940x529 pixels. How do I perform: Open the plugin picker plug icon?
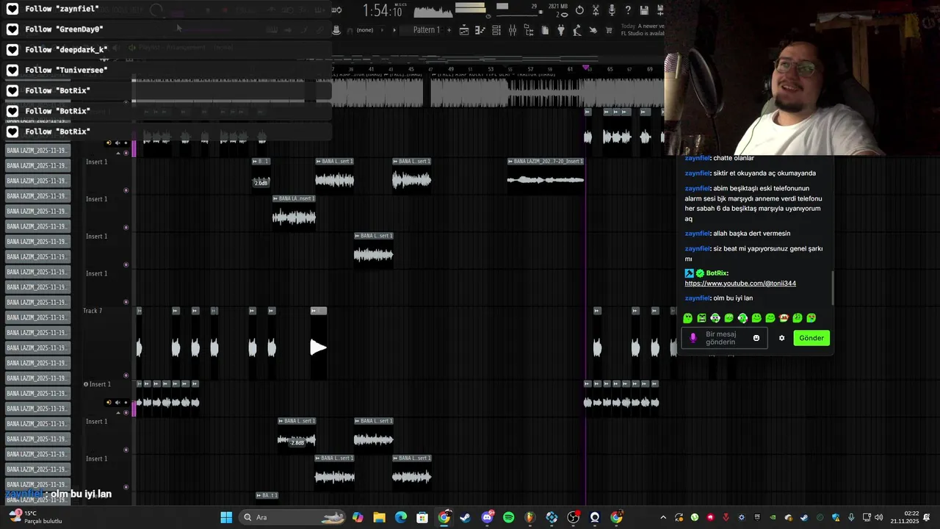point(560,30)
